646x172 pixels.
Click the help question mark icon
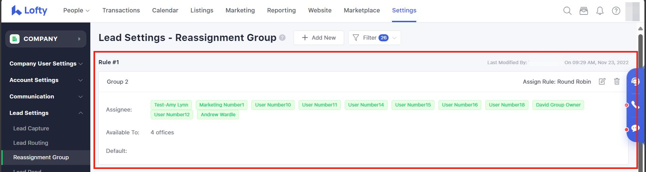(616, 11)
